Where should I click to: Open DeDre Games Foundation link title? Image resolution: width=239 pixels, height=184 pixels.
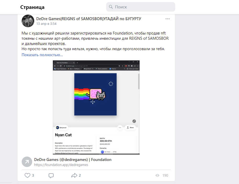[73, 160]
